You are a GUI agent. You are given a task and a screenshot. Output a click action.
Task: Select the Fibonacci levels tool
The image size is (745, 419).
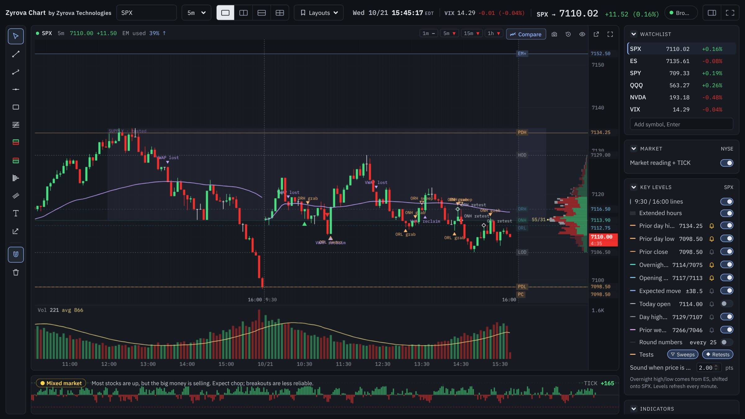tap(16, 125)
